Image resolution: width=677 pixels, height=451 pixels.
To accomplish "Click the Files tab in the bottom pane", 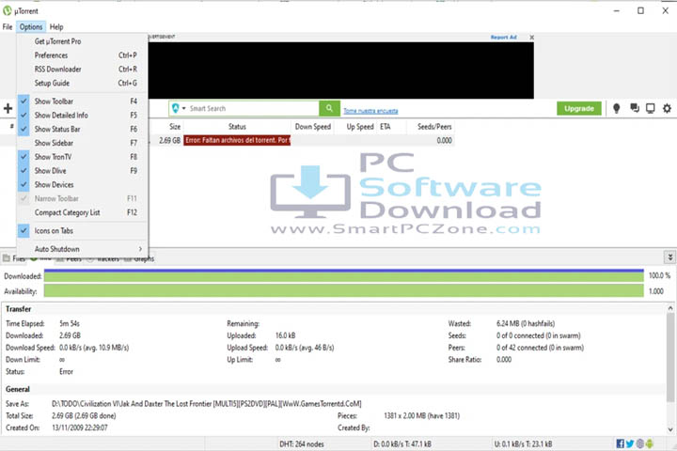I will point(13,258).
